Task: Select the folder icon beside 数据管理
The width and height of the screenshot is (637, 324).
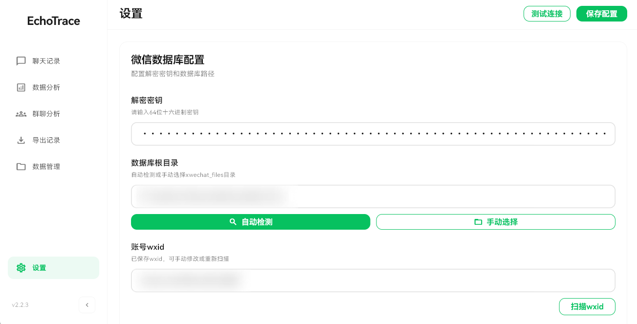Action: pos(21,166)
